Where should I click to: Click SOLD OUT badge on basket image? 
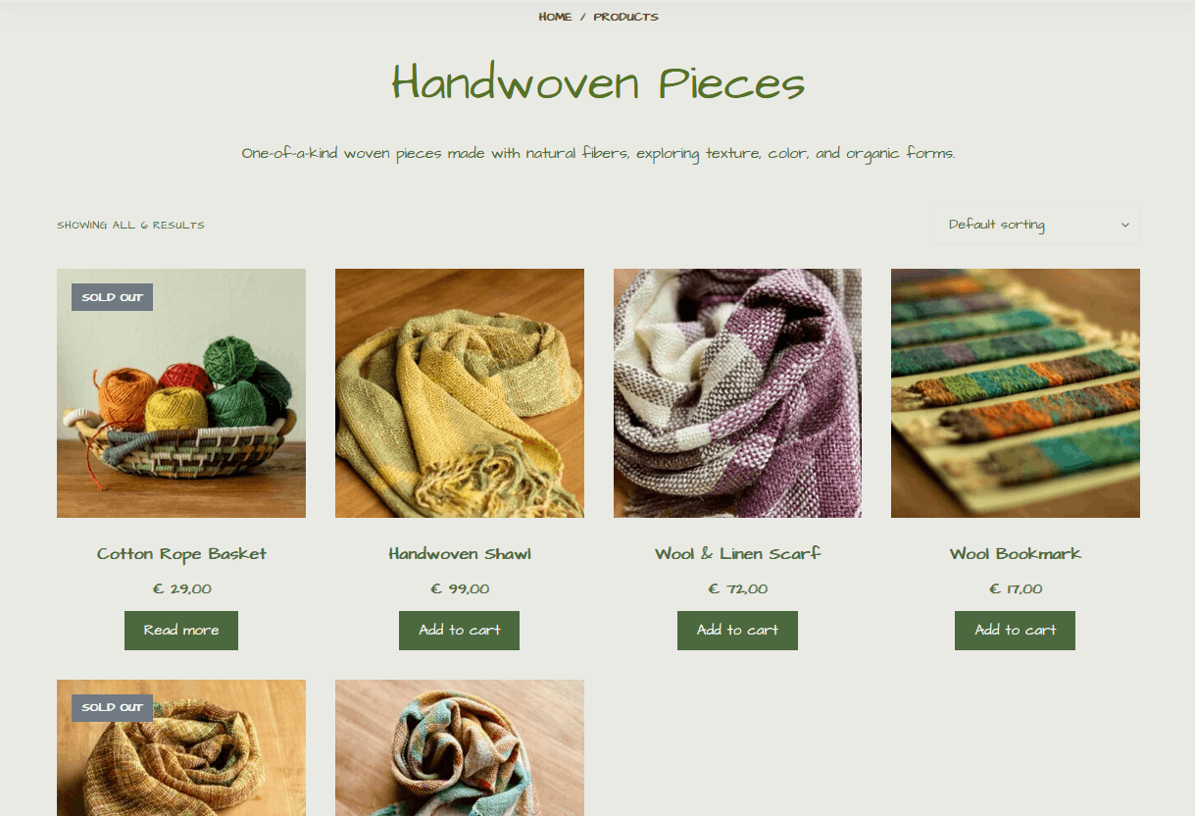coord(112,297)
